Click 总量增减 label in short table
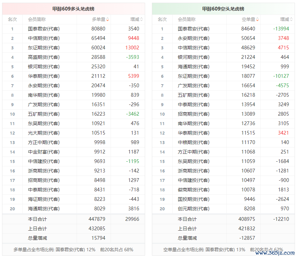The width and height of the screenshot is (297, 258). 187,238
